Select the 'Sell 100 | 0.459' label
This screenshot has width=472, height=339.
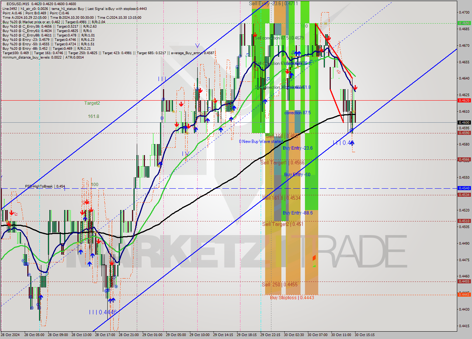click(281, 136)
